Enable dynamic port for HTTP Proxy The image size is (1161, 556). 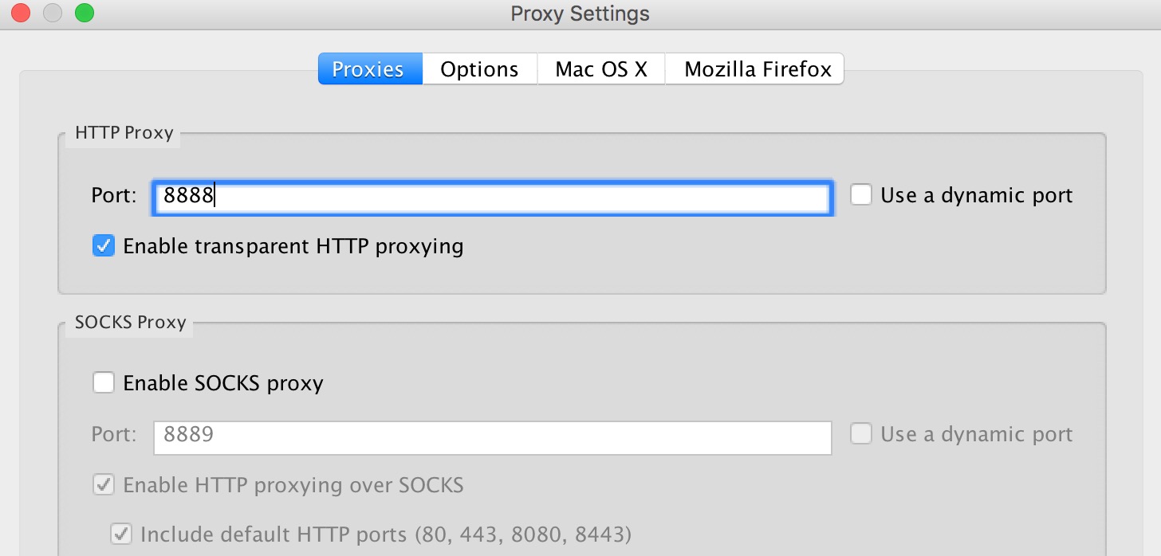[x=861, y=195]
